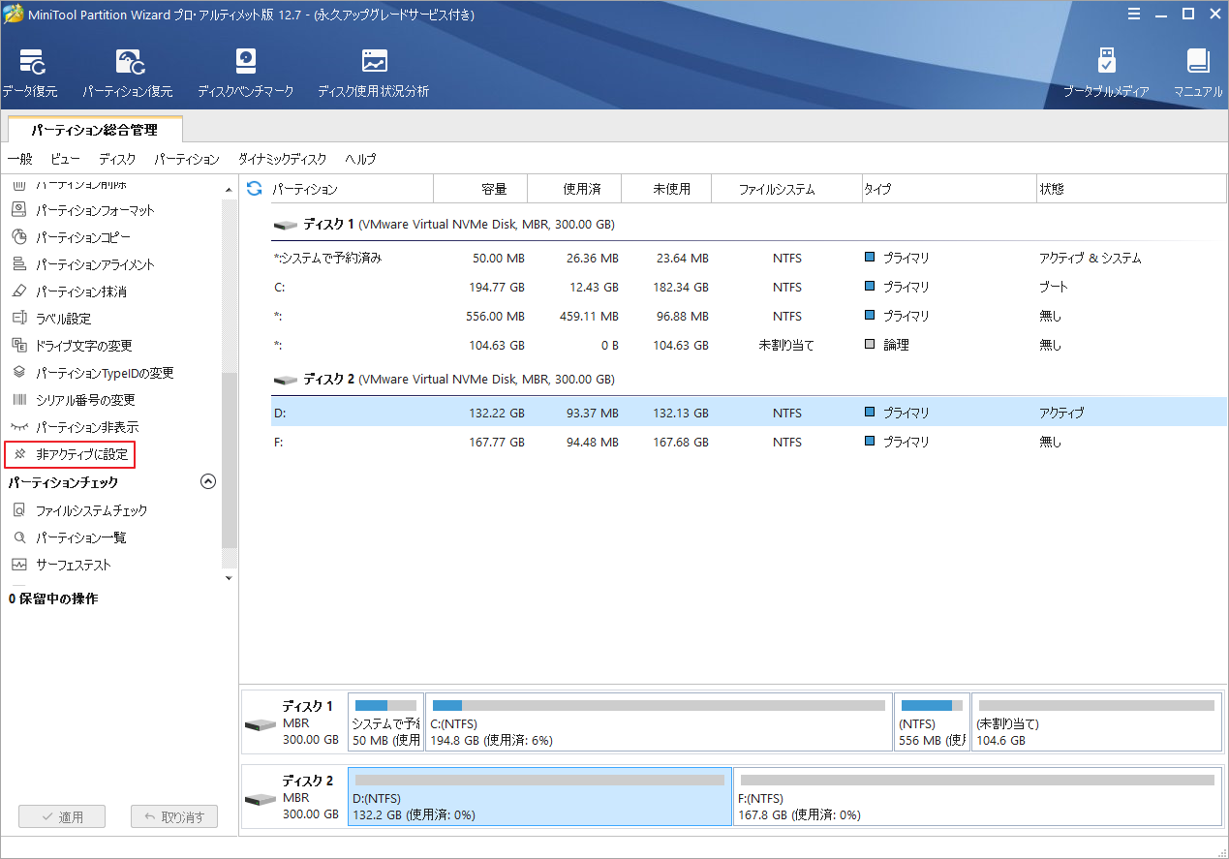Open the ダイナミックディスク menu
Image resolution: width=1229 pixels, height=859 pixels.
coord(282,159)
